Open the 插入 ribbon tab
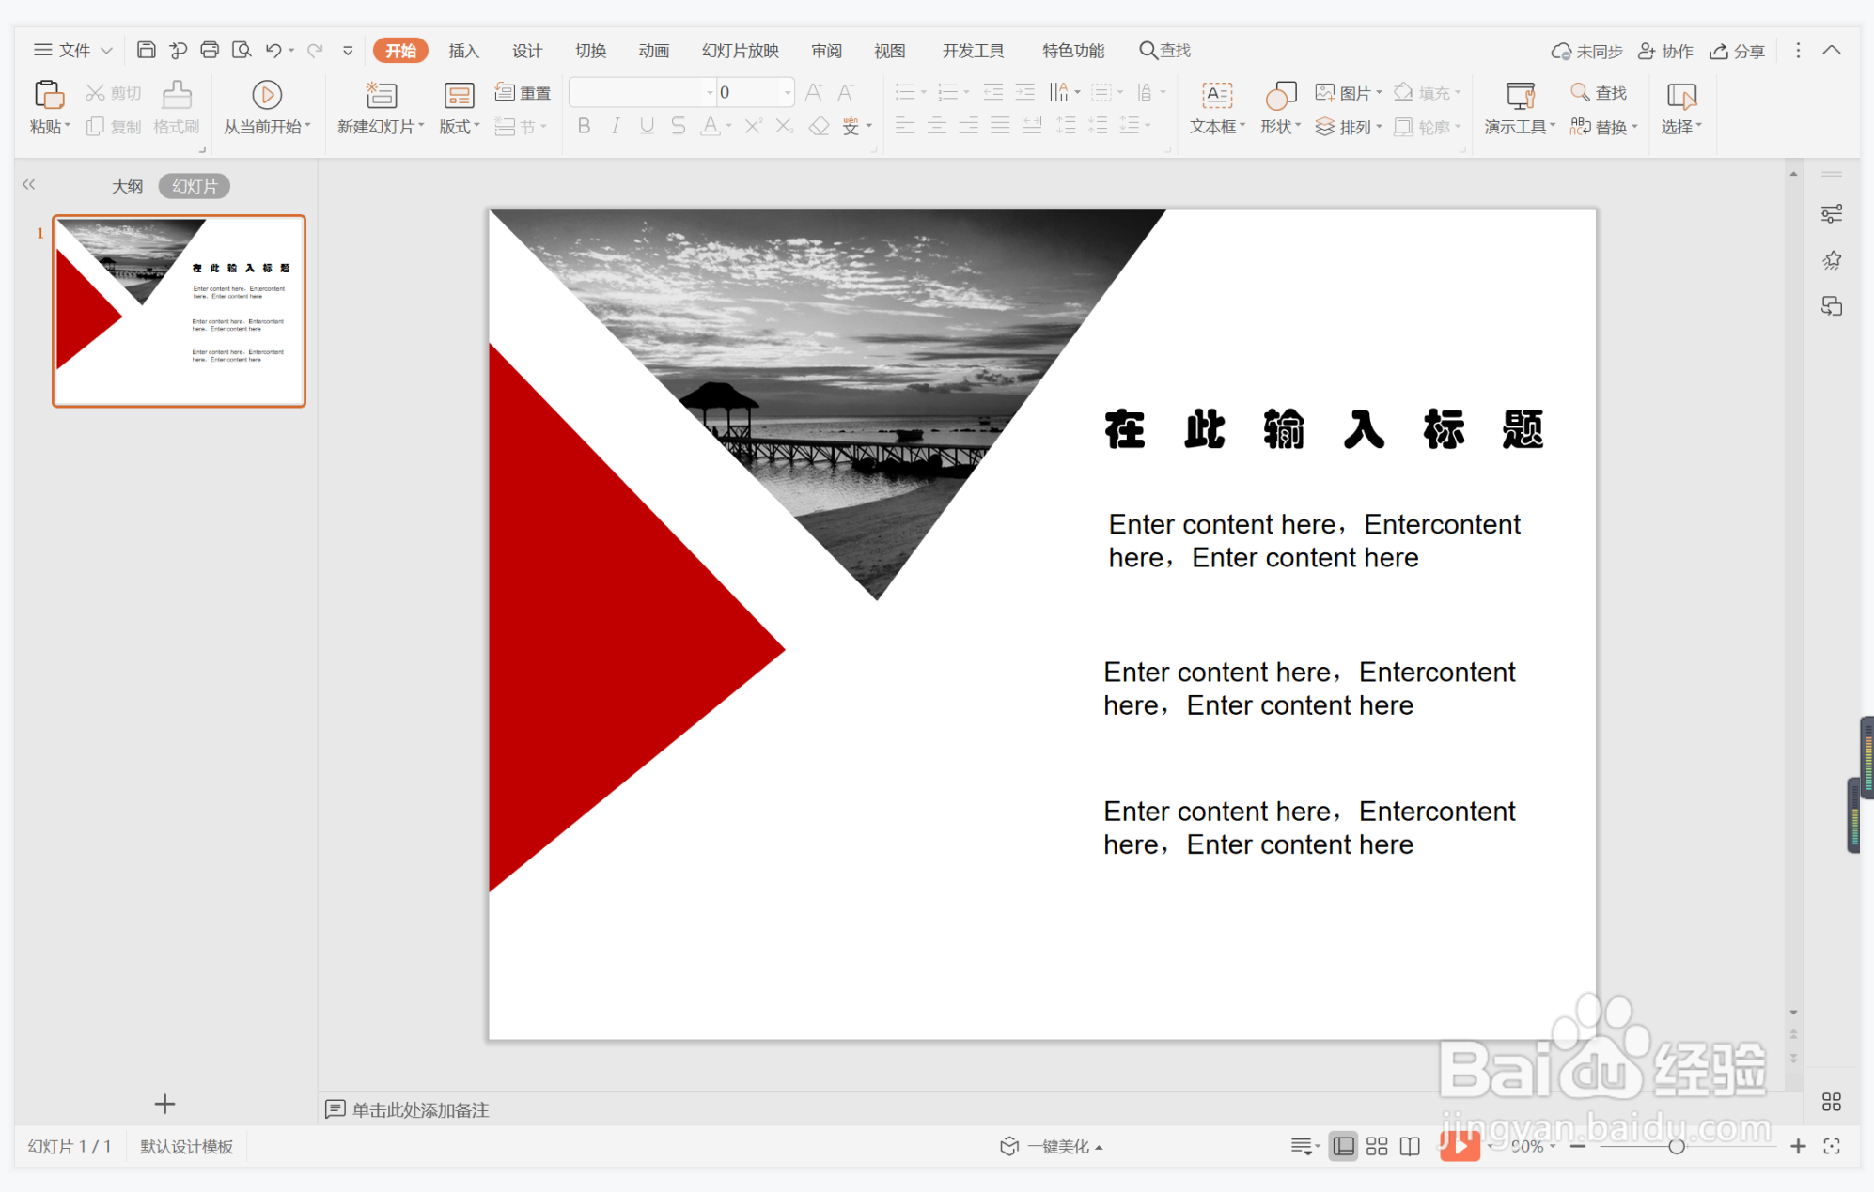The image size is (1874, 1192). (463, 51)
